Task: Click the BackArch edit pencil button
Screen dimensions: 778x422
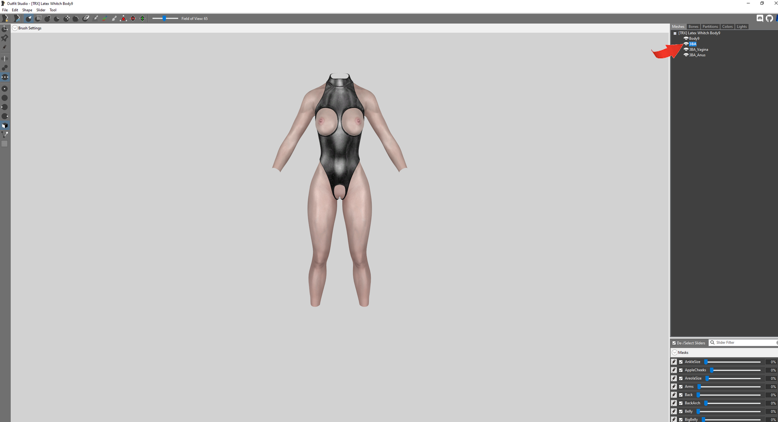Action: pyautogui.click(x=674, y=403)
